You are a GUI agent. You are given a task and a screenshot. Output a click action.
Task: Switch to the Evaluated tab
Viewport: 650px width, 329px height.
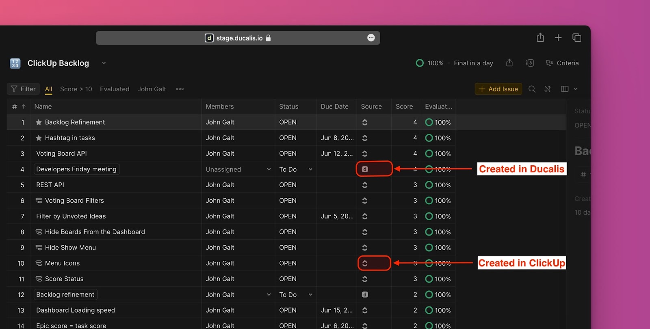coord(115,89)
